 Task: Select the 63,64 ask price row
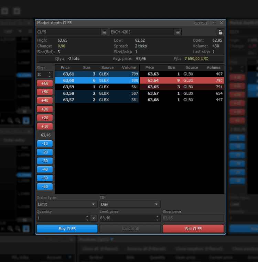(182, 81)
